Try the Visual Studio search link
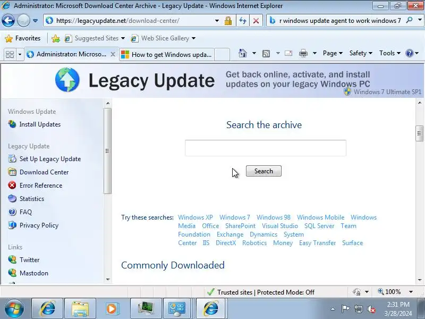Image resolution: width=425 pixels, height=319 pixels. point(280,225)
